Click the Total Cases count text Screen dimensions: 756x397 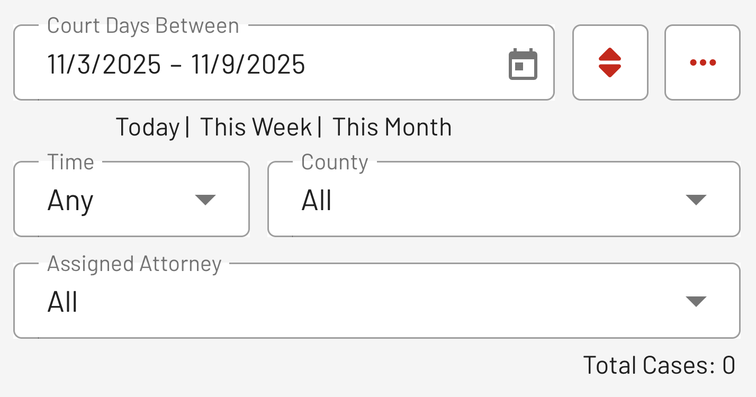[659, 365]
